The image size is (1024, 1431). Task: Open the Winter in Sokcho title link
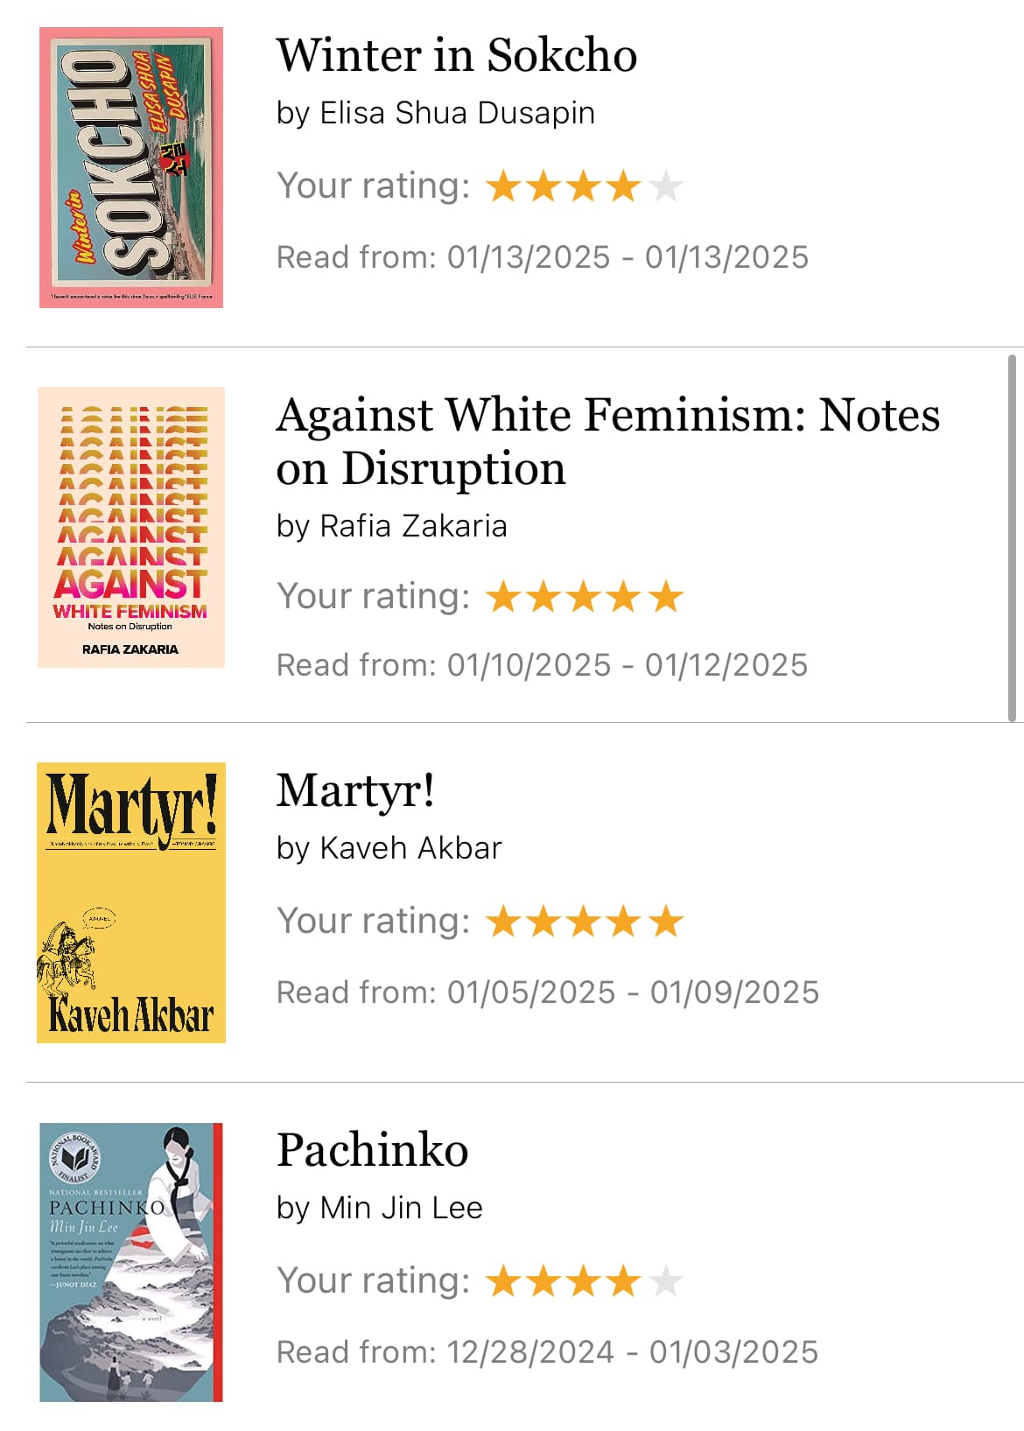pos(456,55)
